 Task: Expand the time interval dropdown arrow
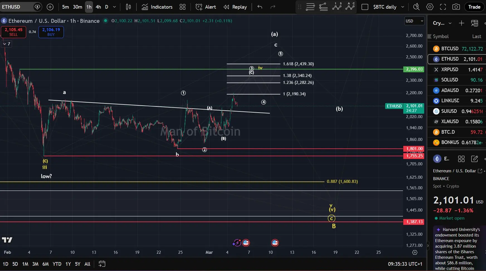[x=114, y=7]
